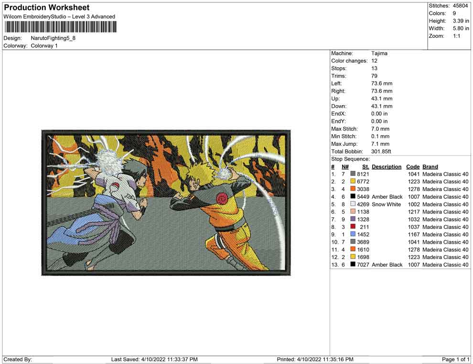Click the Color changes value '12'

click(x=375, y=61)
